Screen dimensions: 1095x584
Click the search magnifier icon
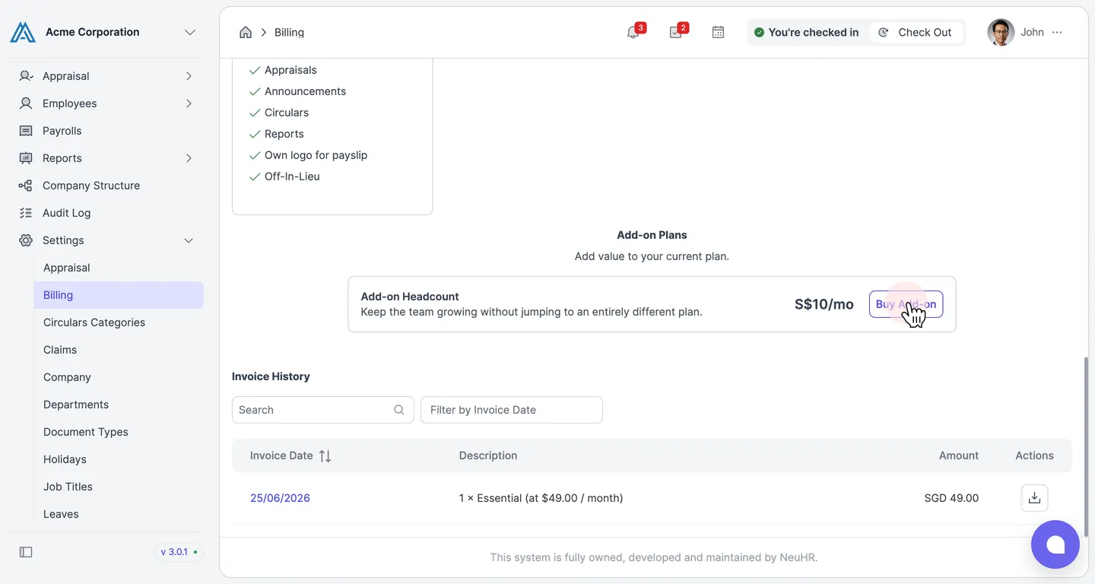(399, 410)
